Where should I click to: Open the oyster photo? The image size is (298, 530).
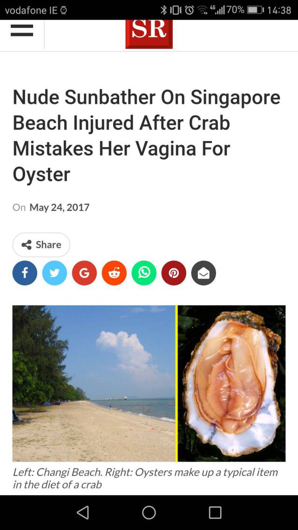click(232, 383)
